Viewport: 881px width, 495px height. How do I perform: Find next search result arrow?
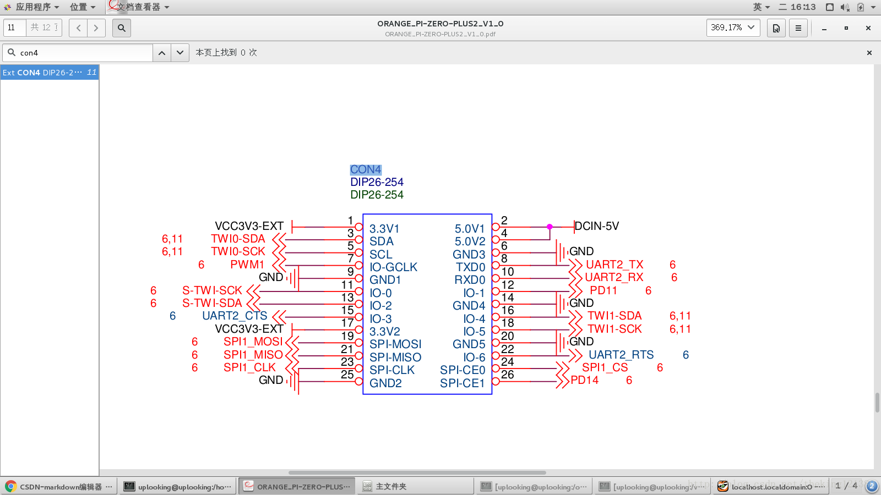click(x=180, y=53)
